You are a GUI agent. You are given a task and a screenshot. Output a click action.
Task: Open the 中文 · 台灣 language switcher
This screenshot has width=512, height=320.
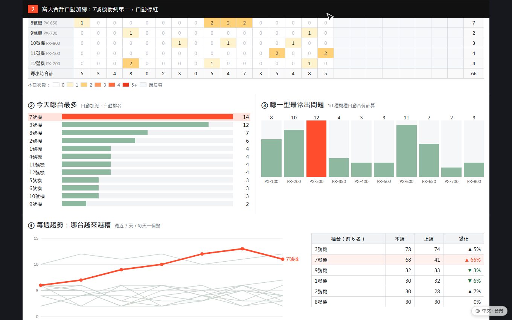tap(489, 311)
